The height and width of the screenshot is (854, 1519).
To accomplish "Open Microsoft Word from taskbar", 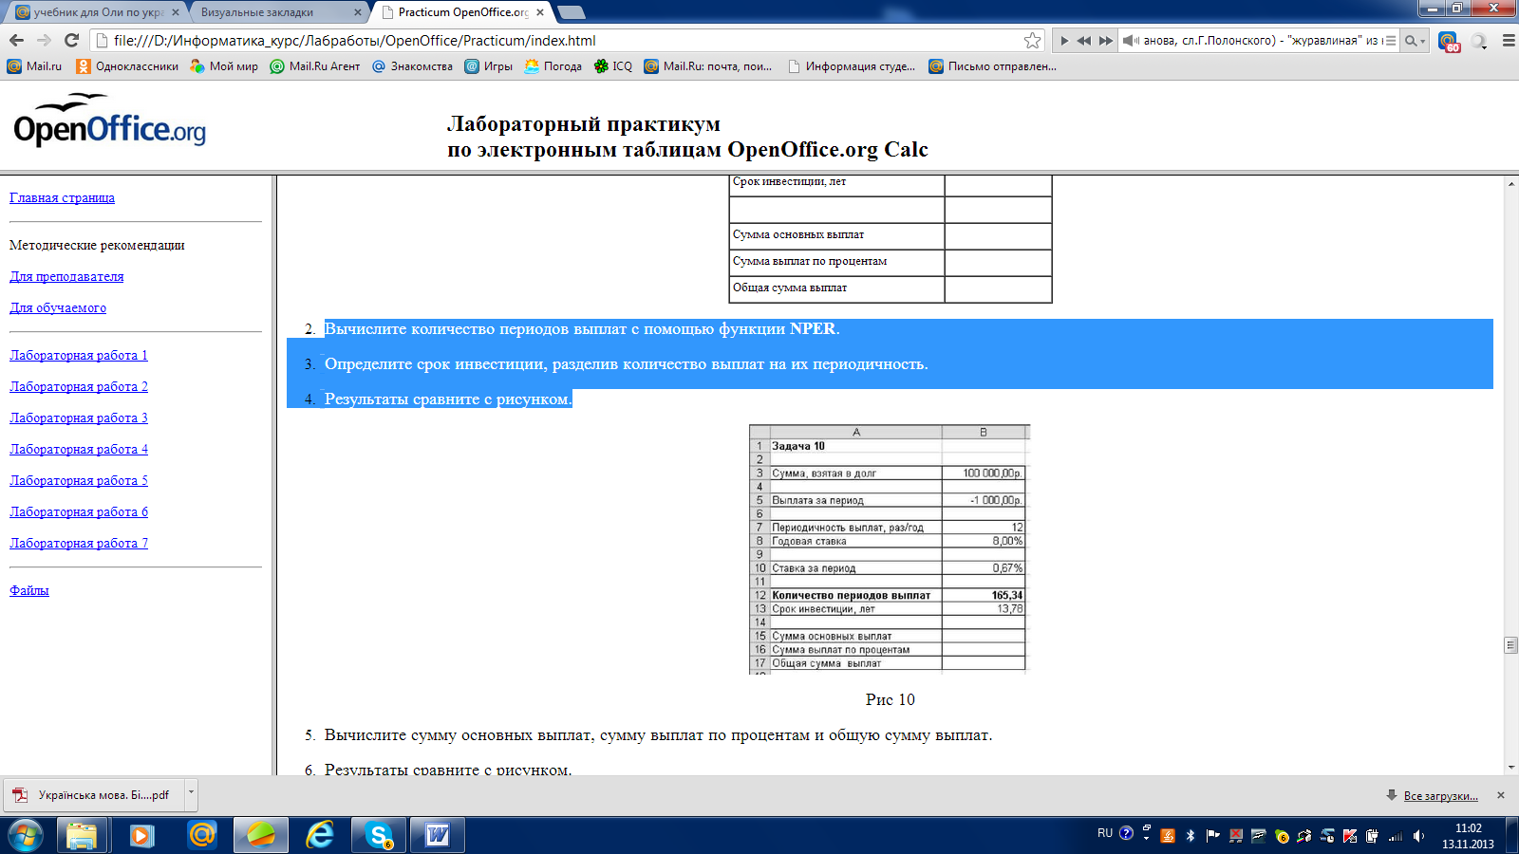I will [438, 835].
